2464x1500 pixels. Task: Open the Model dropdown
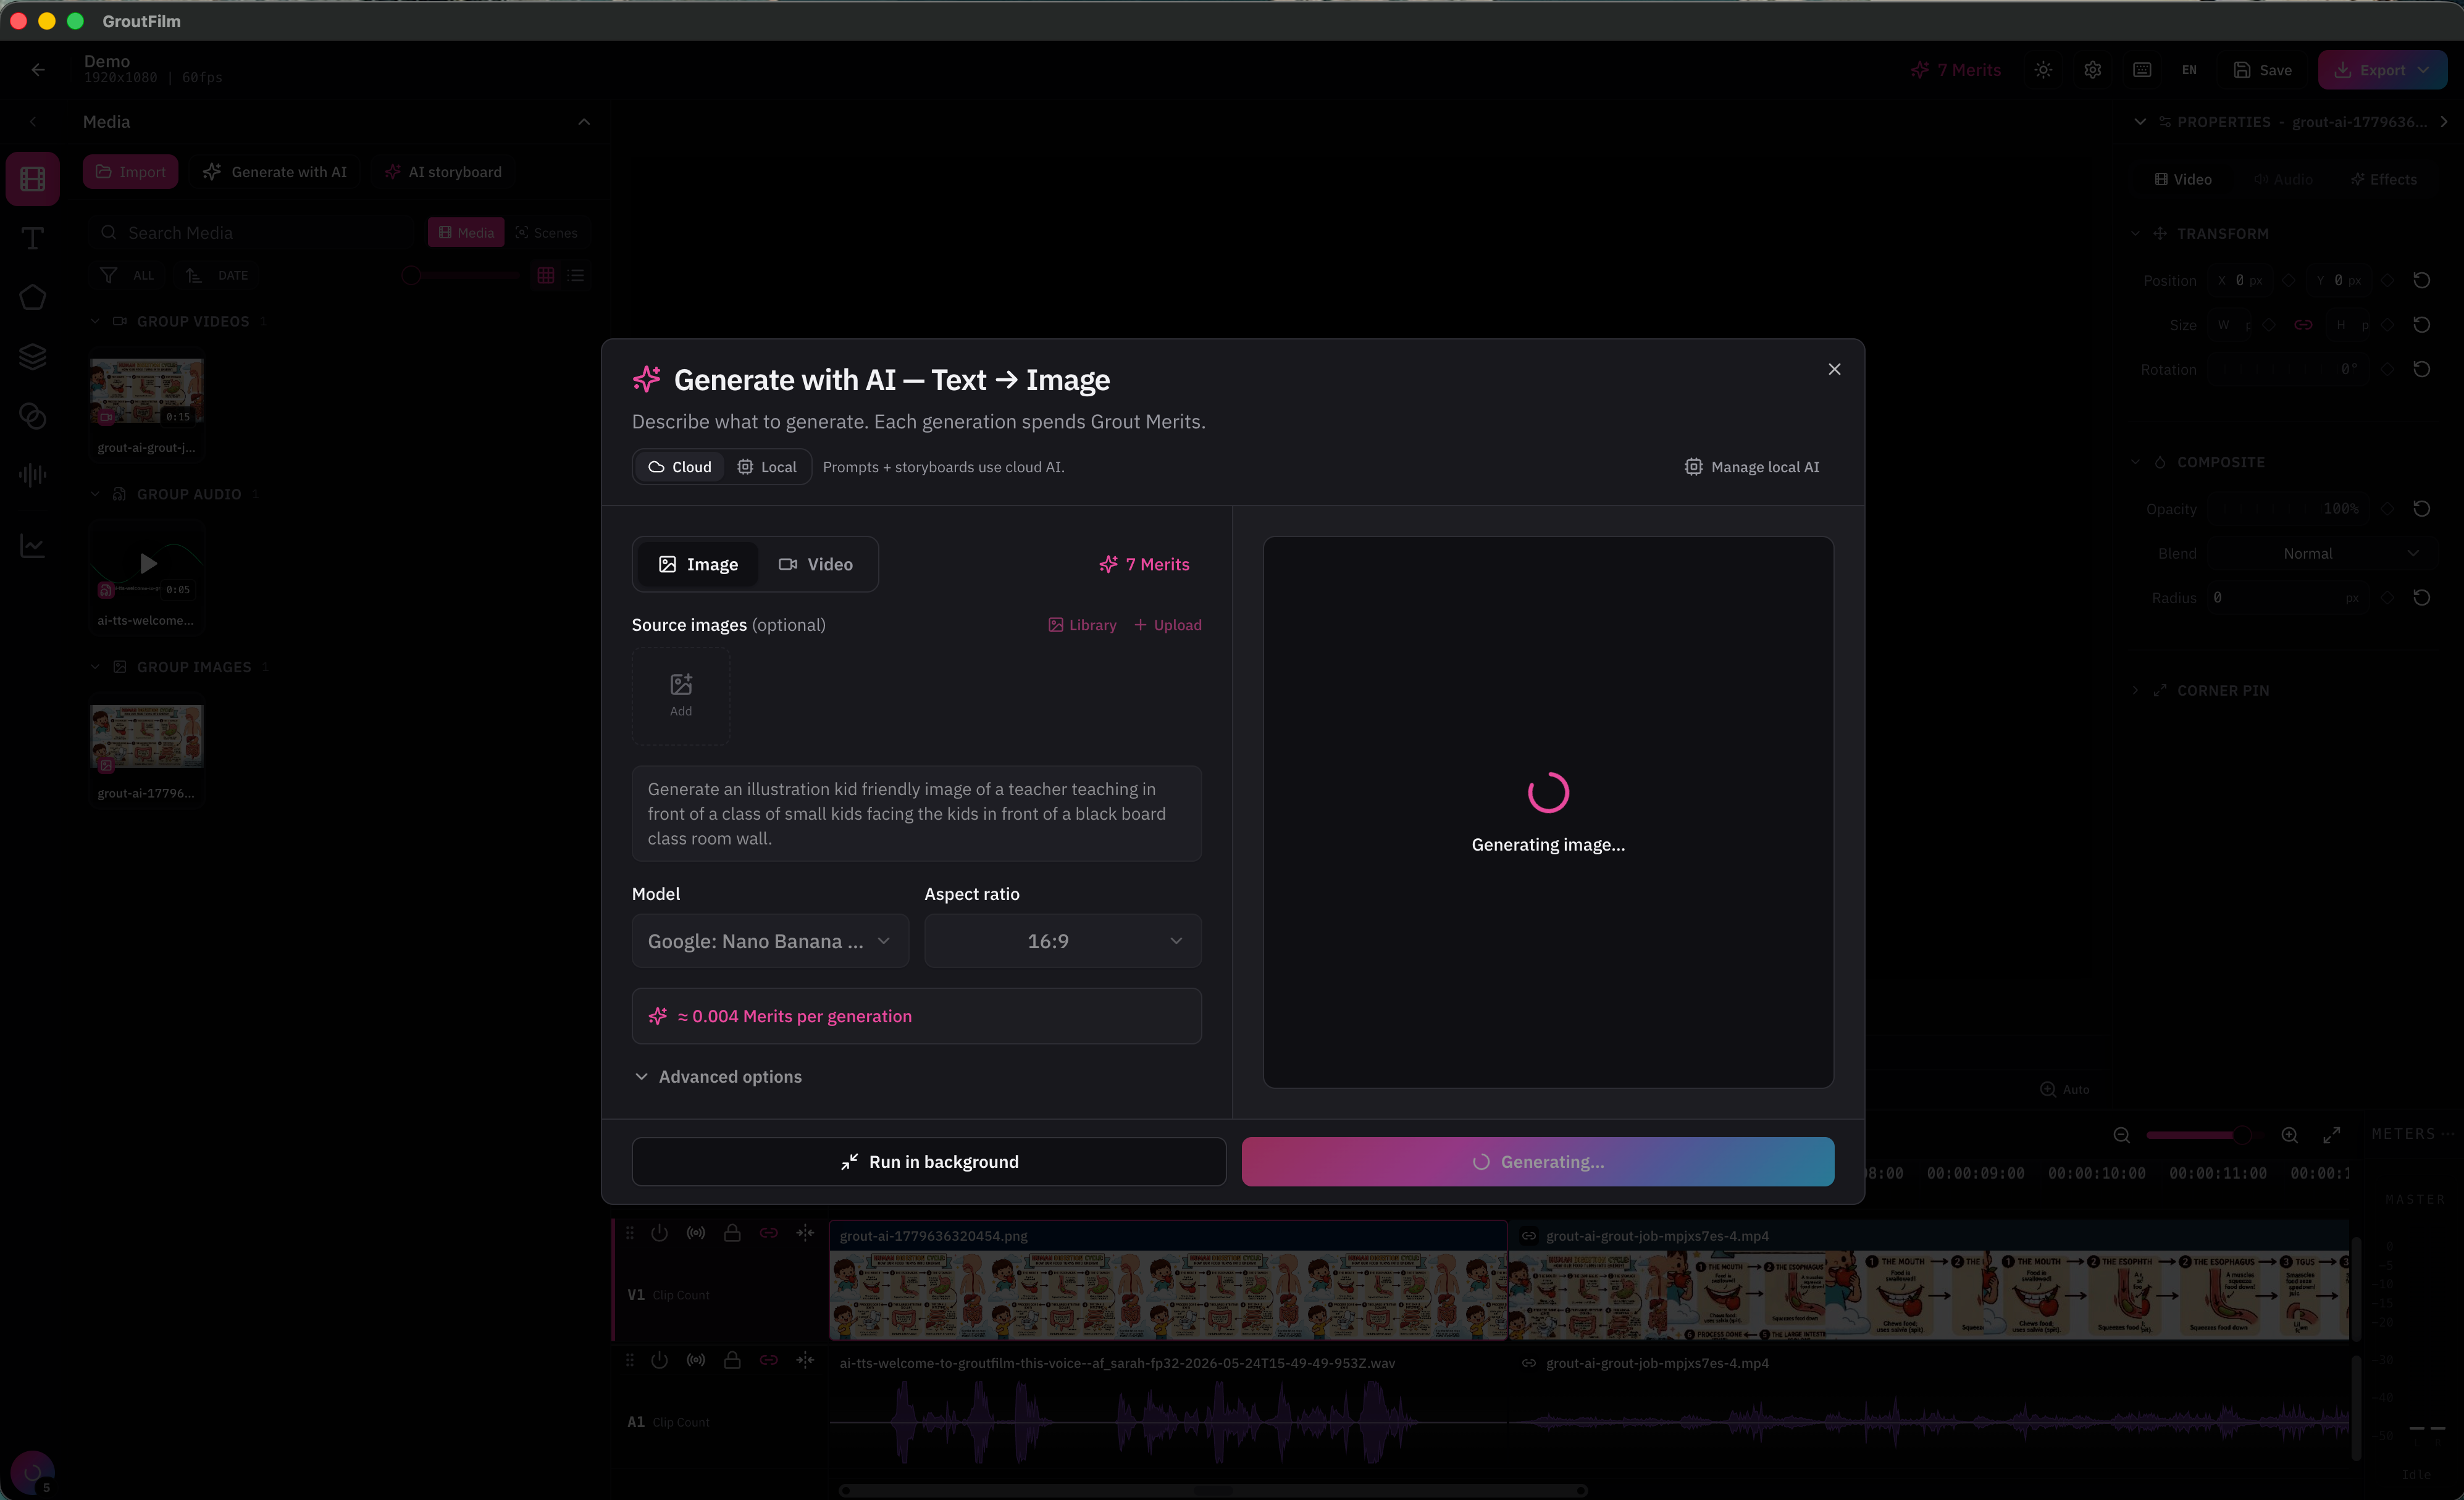coord(770,941)
